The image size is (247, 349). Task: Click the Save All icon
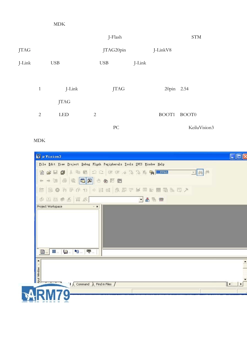(x=62, y=172)
